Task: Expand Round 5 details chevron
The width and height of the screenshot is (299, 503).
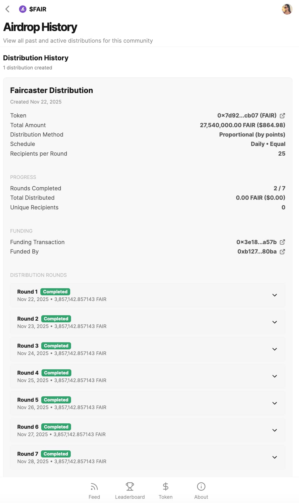Action: point(275,403)
